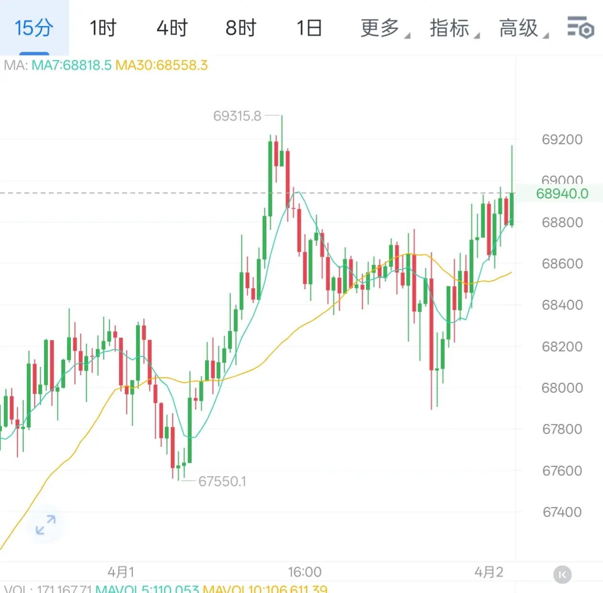This screenshot has height=593, width=603.
Task: Tap the fullscreen expand arrows icon
Action: tap(46, 525)
